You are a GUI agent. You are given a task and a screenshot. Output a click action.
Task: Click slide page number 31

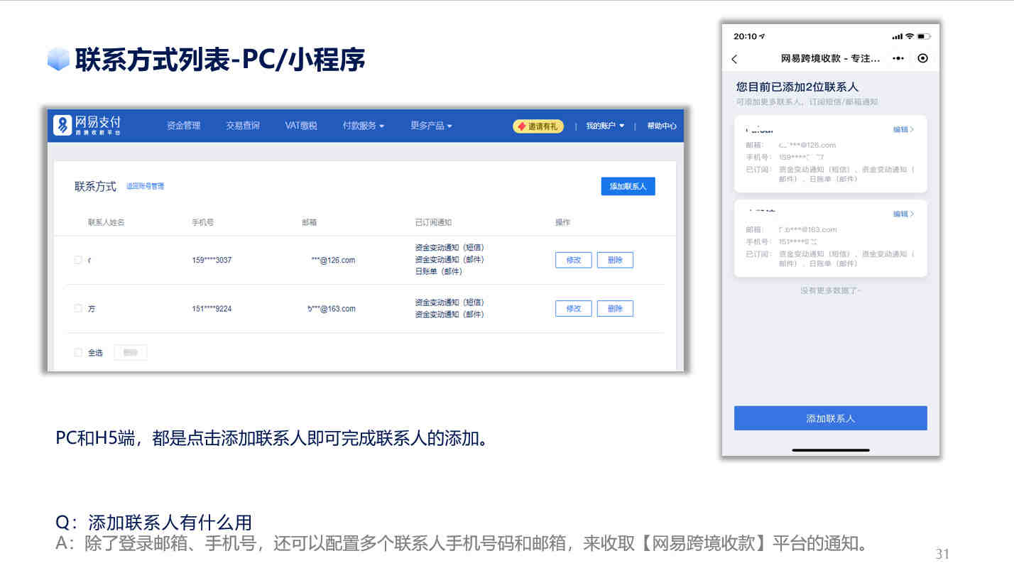pos(942,554)
